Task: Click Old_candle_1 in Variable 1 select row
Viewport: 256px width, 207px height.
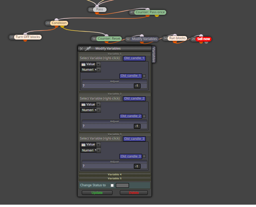Action: 134,58
